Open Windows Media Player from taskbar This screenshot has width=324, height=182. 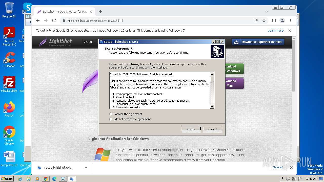tap(37, 179)
